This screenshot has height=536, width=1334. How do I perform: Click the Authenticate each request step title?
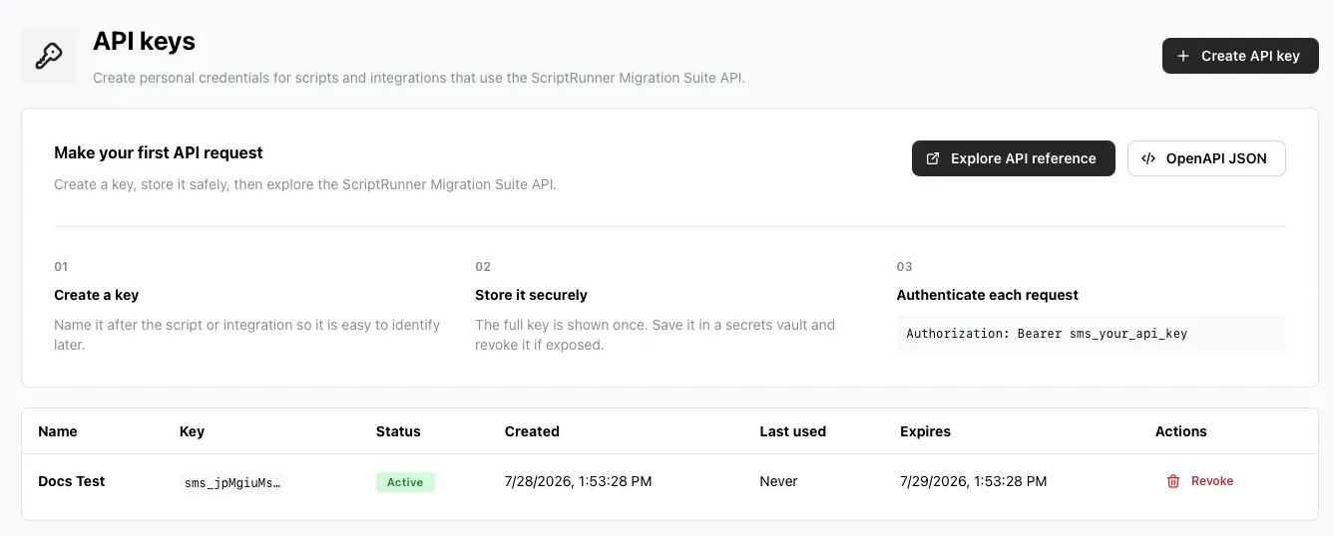(x=987, y=295)
